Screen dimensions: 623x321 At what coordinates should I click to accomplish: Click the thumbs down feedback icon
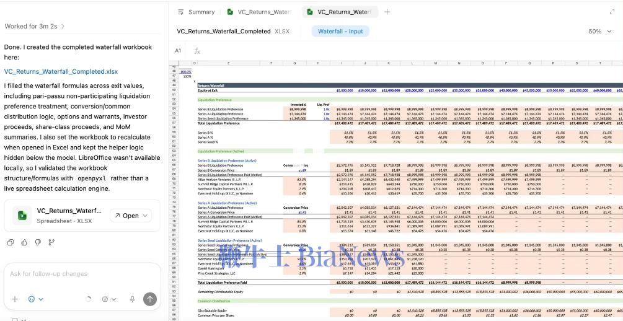click(x=37, y=242)
